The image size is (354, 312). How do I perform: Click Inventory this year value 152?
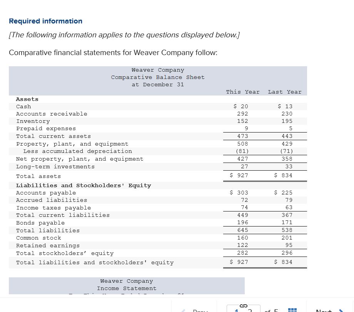pos(243,121)
